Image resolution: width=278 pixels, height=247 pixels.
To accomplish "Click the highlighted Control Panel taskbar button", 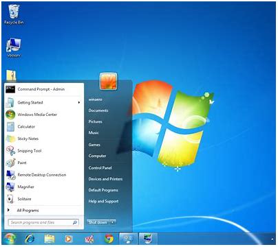I will click(128, 239).
